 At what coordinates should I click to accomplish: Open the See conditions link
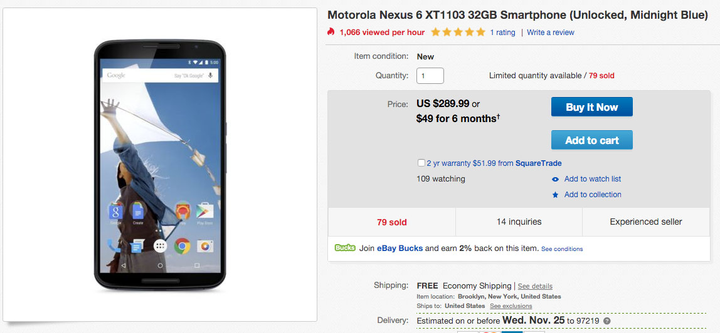pyautogui.click(x=562, y=249)
